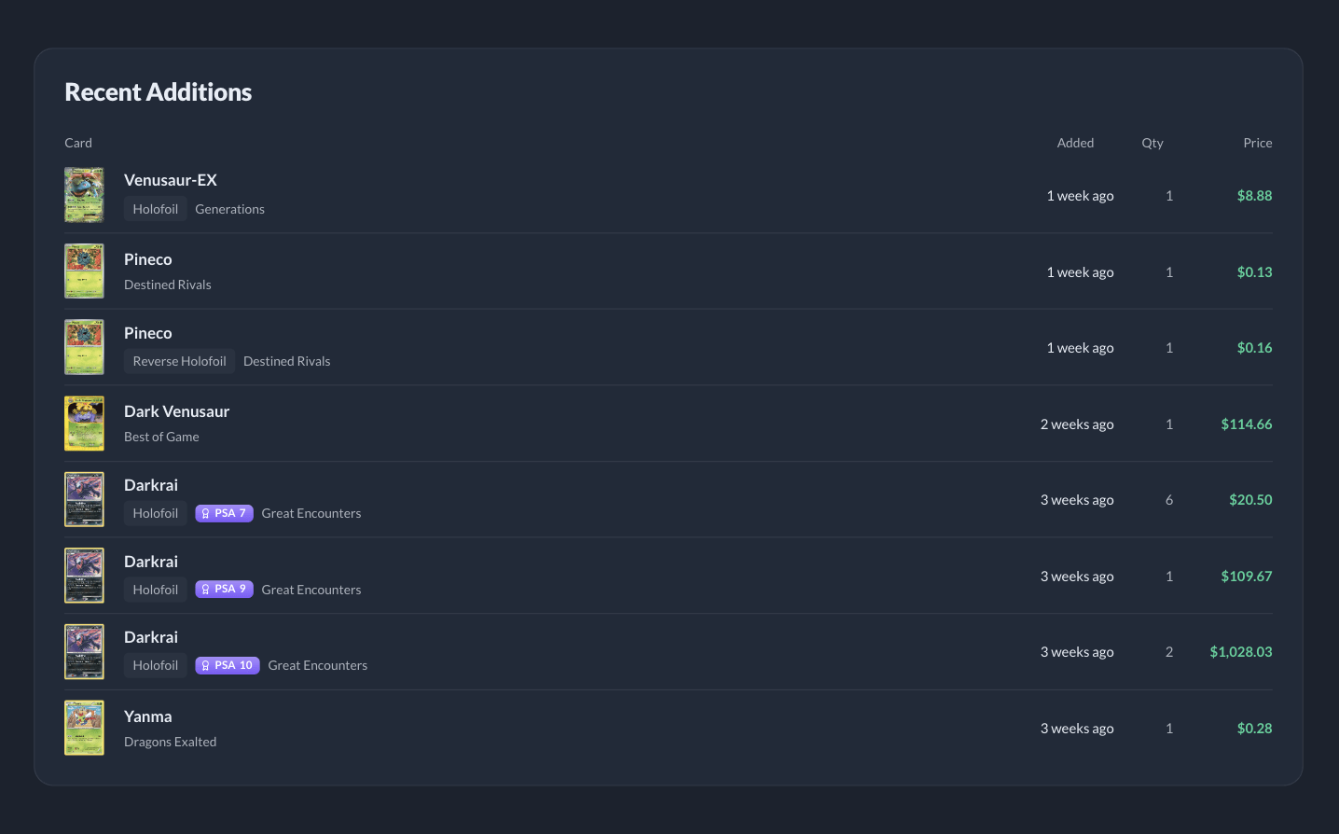
Task: Open the reverse holofoil Pineco thumbnail
Action: coord(84,347)
